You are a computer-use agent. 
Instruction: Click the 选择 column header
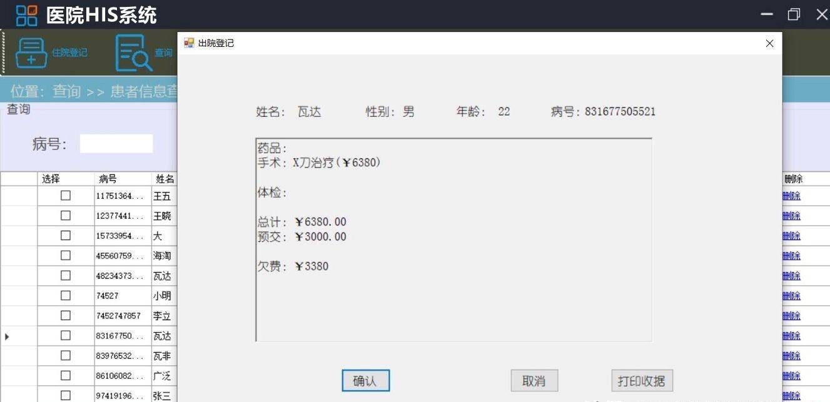66,179
